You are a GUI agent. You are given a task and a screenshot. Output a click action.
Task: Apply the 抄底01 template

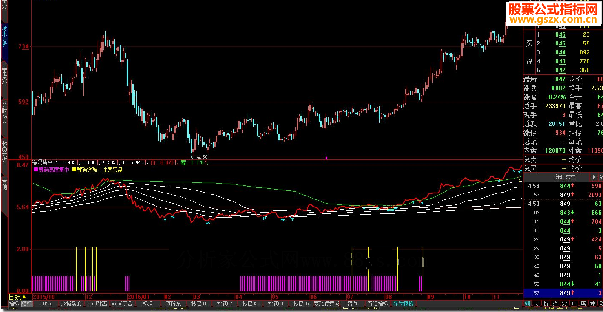tap(199, 304)
